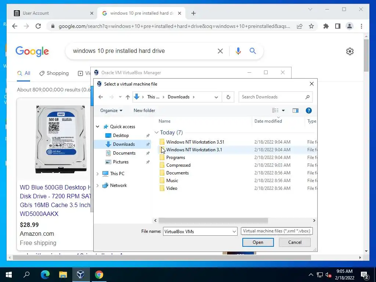Select Windows NT Workstation 3.1 folder
376x282 pixels.
(x=194, y=150)
